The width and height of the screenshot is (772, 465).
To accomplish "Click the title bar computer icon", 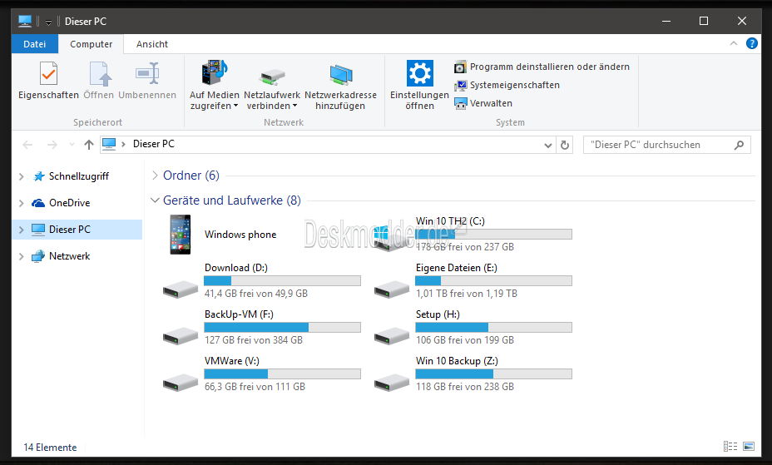I will (x=25, y=21).
